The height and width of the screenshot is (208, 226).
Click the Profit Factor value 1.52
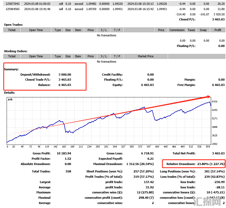(68, 159)
